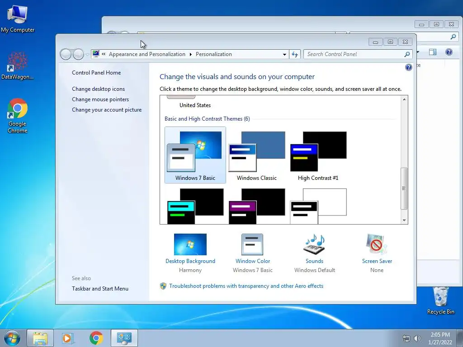
Task: Select the Windows 7 Basic theme
Action: pyautogui.click(x=195, y=155)
